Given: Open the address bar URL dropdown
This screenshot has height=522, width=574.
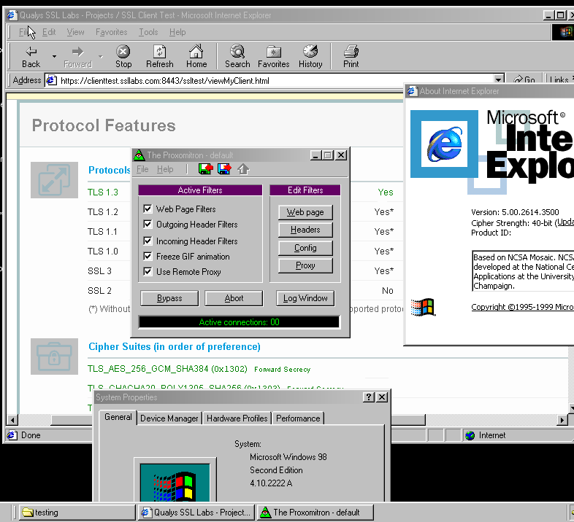Looking at the screenshot, I should point(498,80).
